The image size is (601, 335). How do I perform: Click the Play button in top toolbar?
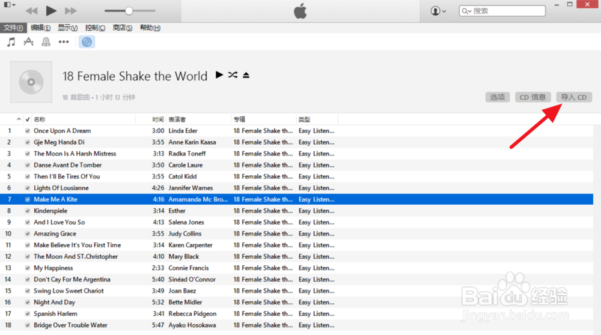pos(51,11)
